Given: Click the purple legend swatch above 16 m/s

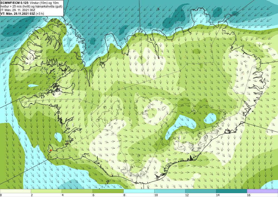Looking at the screenshot, I should pos(262,191).
